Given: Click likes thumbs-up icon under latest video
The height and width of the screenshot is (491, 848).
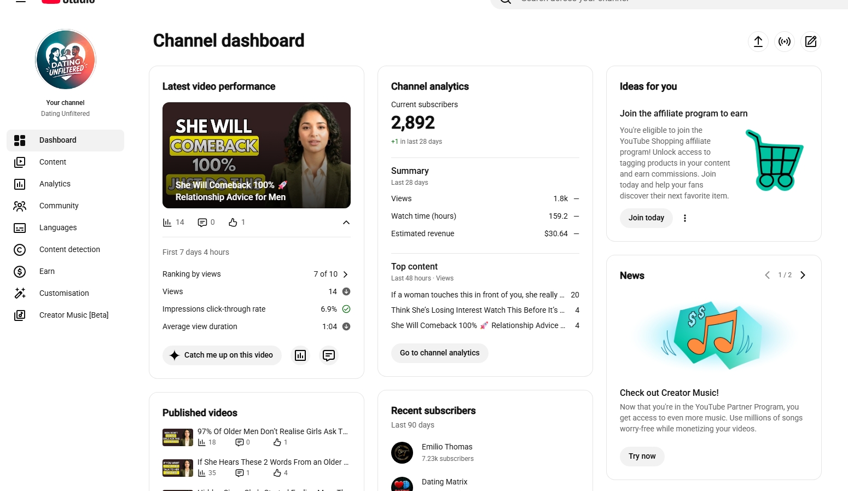Looking at the screenshot, I should [233, 223].
